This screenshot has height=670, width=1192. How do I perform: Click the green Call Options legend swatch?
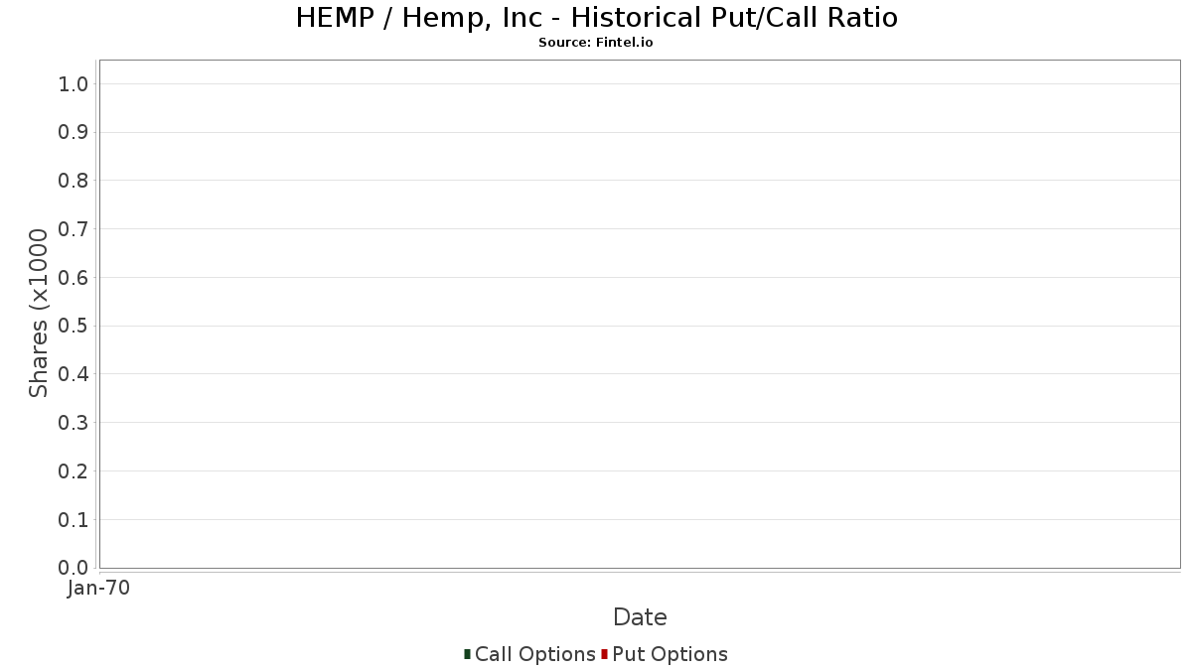[x=467, y=654]
